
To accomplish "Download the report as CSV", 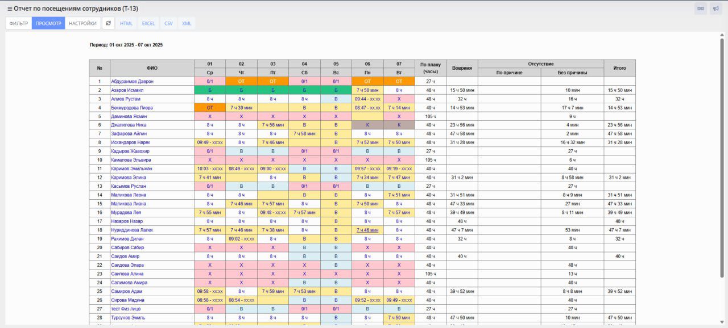I will click(169, 23).
